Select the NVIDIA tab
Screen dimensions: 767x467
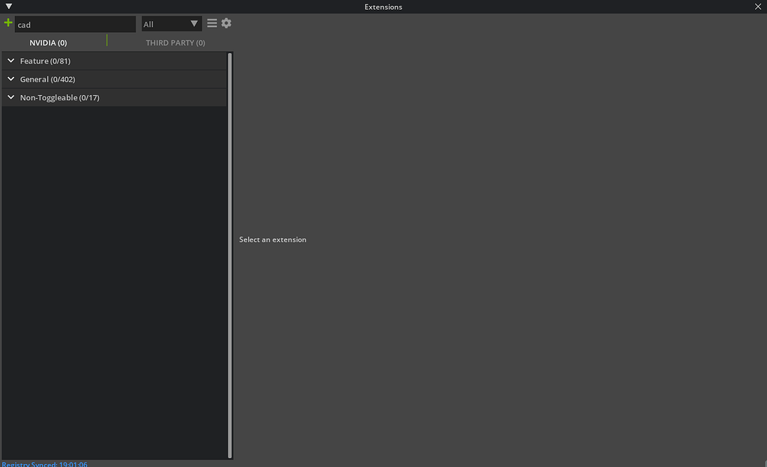pos(48,43)
